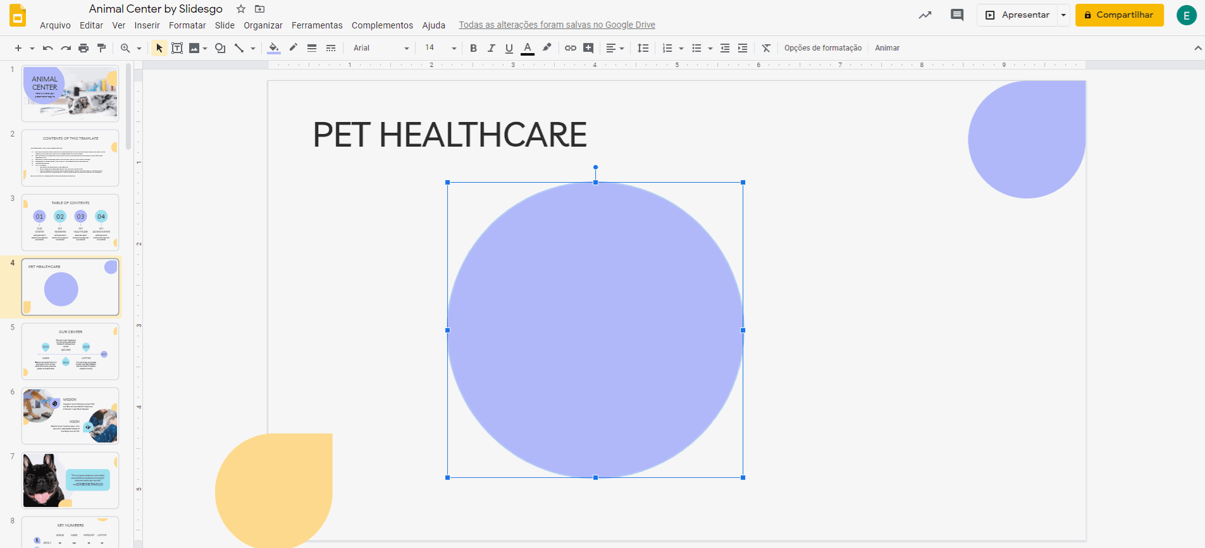Open the comment history
Image resolution: width=1205 pixels, height=548 pixels.
(957, 15)
